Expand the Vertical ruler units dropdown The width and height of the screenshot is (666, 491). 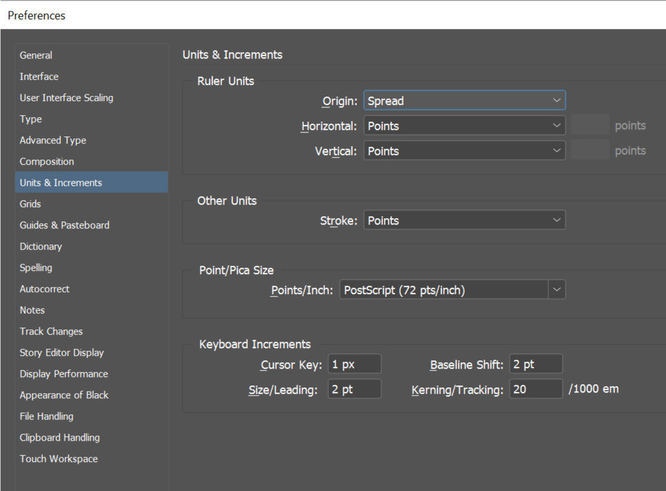[464, 151]
